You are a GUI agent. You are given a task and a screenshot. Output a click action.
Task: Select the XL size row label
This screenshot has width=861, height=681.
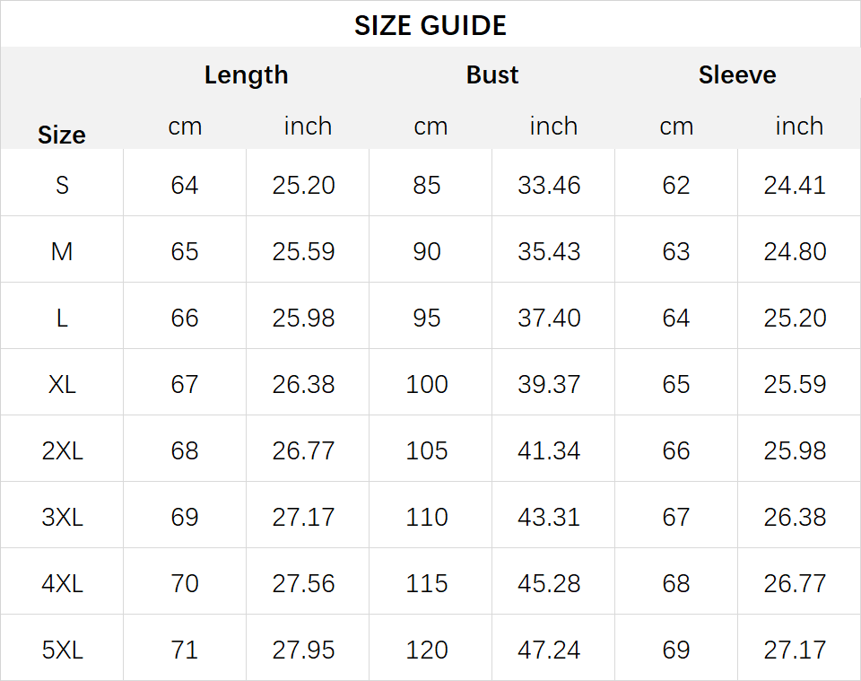pos(62,384)
